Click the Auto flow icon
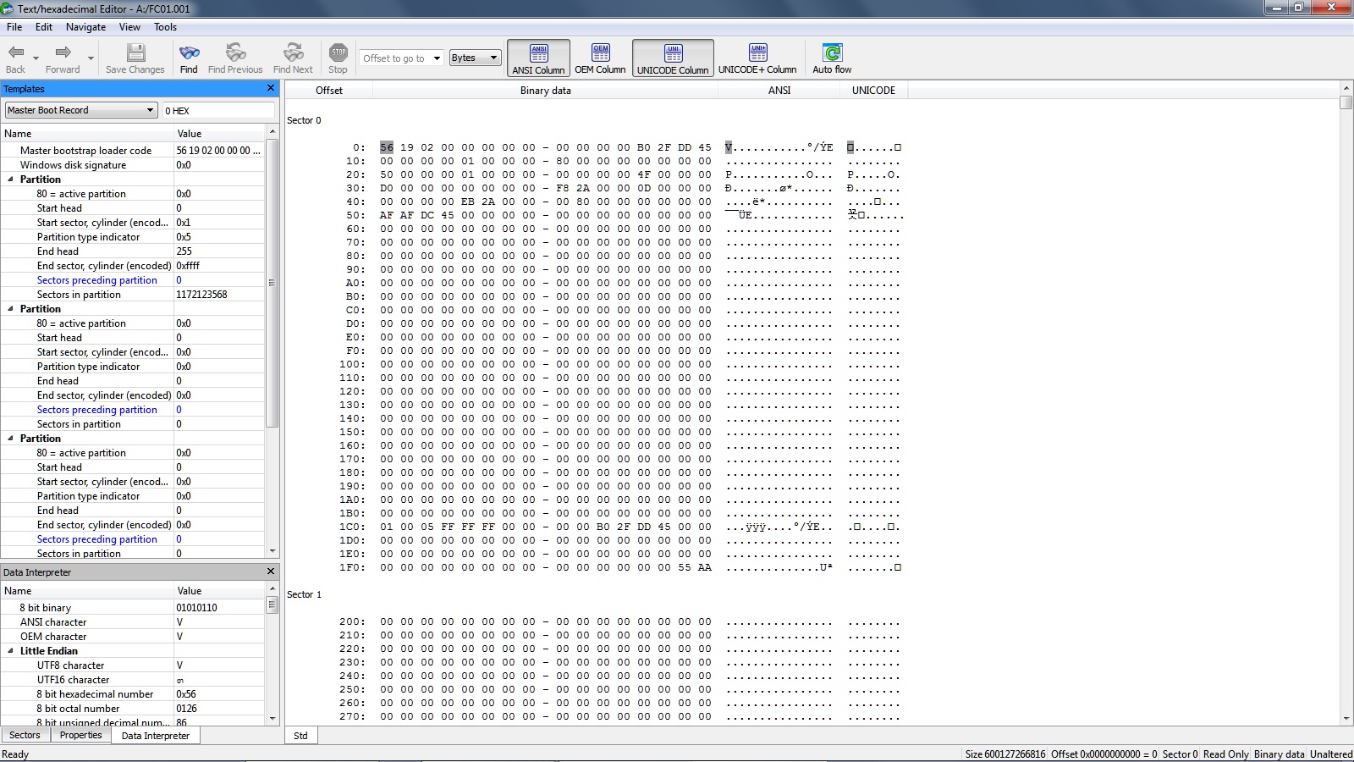The height and width of the screenshot is (762, 1354). (x=832, y=53)
